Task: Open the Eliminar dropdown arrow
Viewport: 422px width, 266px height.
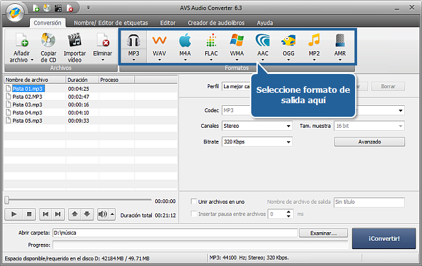Action: click(102, 60)
